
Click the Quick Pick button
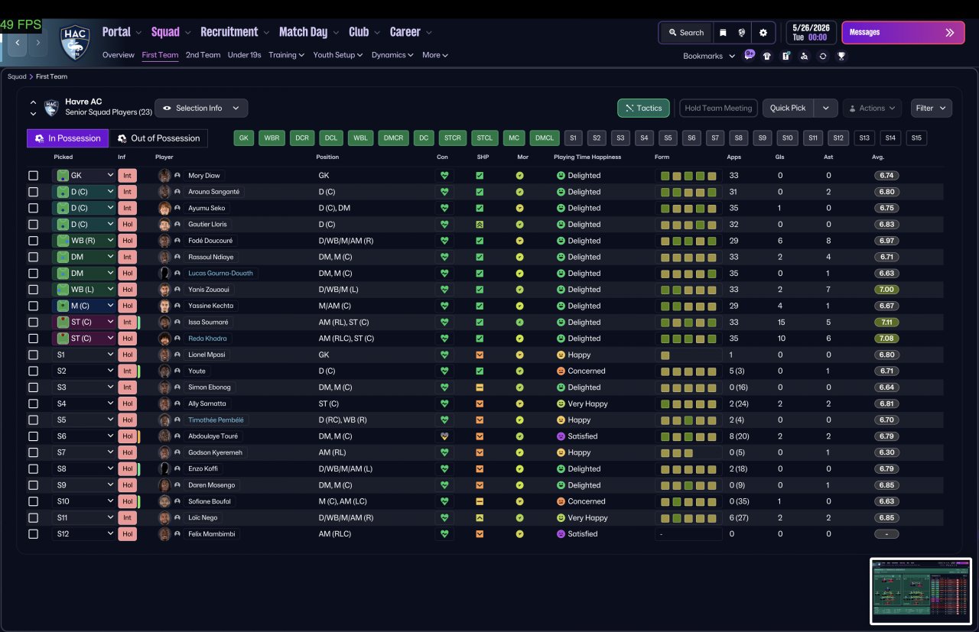point(788,108)
